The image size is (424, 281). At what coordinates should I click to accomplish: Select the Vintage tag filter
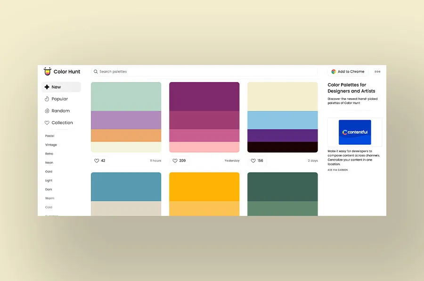pyautogui.click(x=51, y=145)
